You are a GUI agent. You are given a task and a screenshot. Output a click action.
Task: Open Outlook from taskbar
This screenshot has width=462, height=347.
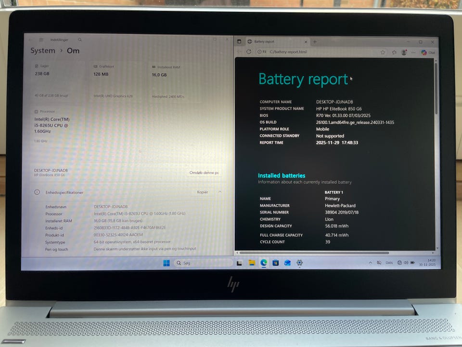pos(288,263)
